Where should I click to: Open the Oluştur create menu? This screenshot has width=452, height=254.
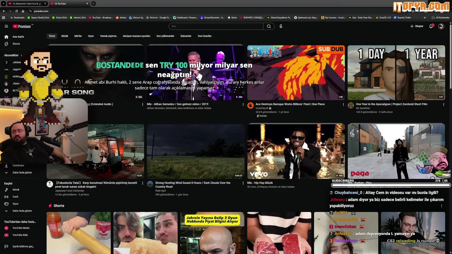tap(417, 26)
